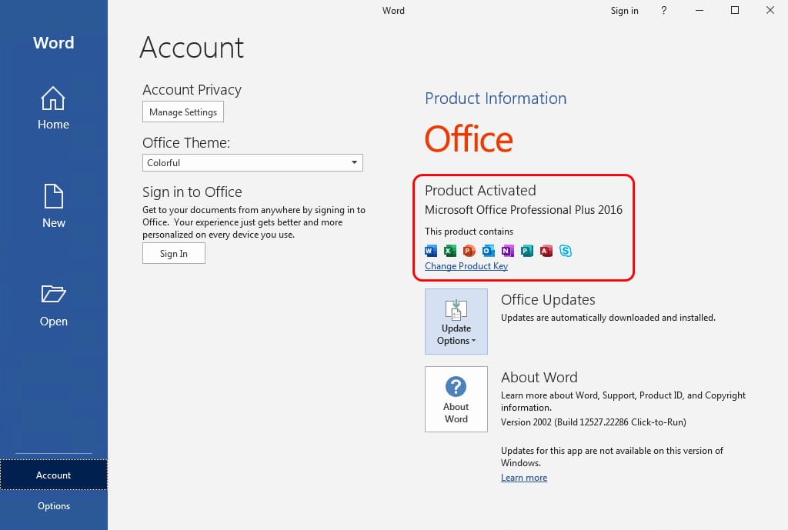Select the Account tab in sidebar
Image resolution: width=788 pixels, height=530 pixels.
(53, 475)
